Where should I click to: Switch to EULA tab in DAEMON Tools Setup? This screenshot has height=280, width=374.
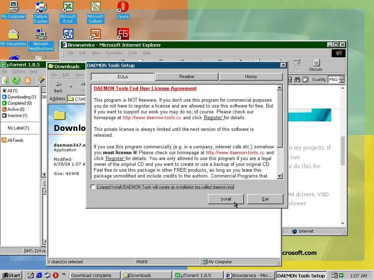click(123, 77)
